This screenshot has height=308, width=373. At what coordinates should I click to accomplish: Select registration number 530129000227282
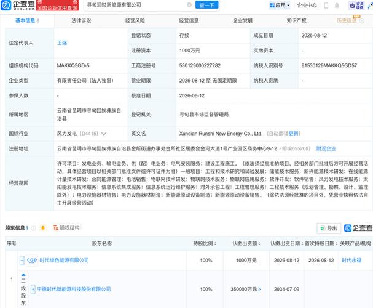(x=200, y=65)
